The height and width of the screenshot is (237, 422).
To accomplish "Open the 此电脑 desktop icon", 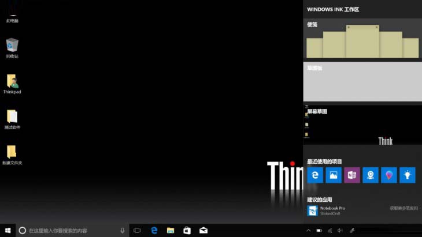I will pos(12,19).
